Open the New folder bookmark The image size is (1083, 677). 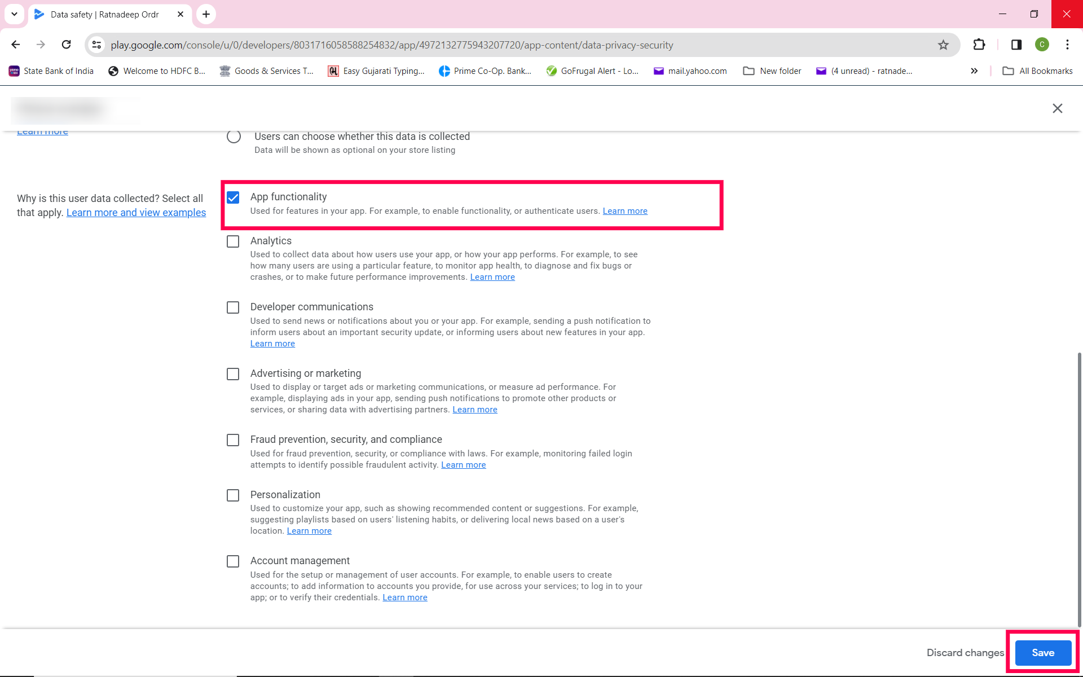point(772,71)
